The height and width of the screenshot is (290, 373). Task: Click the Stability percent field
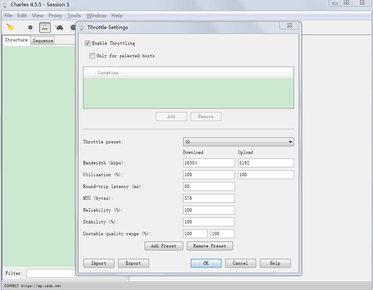pos(209,222)
